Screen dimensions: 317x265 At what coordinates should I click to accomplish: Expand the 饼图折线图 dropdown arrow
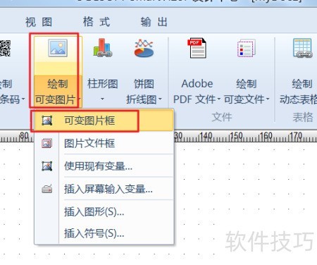(160, 99)
